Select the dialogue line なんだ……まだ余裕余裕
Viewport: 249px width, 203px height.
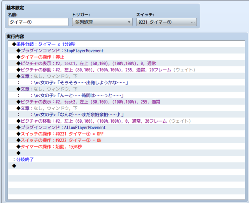click(x=126, y=115)
